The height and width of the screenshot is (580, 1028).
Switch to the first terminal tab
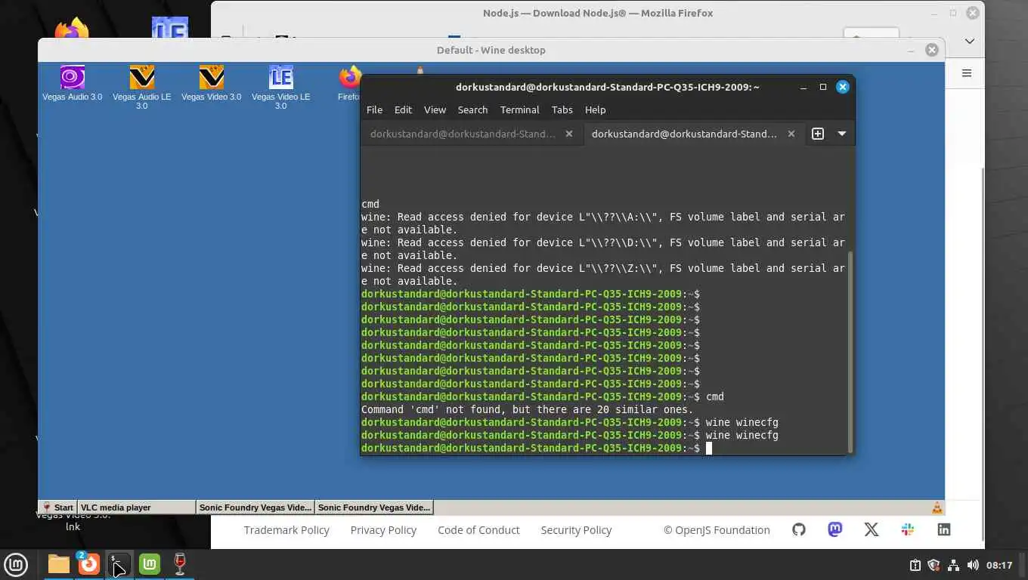[462, 134]
